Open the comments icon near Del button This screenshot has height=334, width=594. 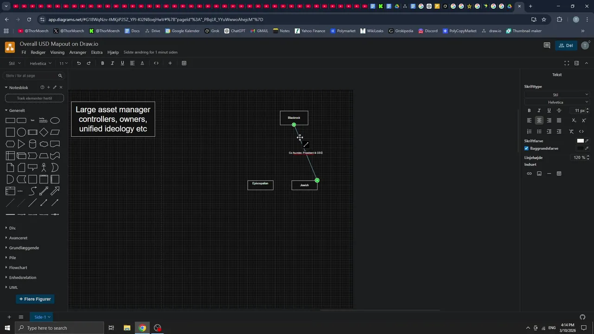pyautogui.click(x=547, y=45)
